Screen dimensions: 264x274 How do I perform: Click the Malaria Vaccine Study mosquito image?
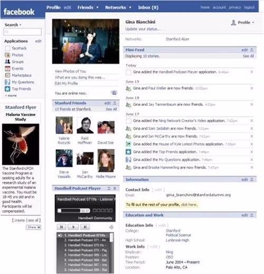click(x=21, y=144)
